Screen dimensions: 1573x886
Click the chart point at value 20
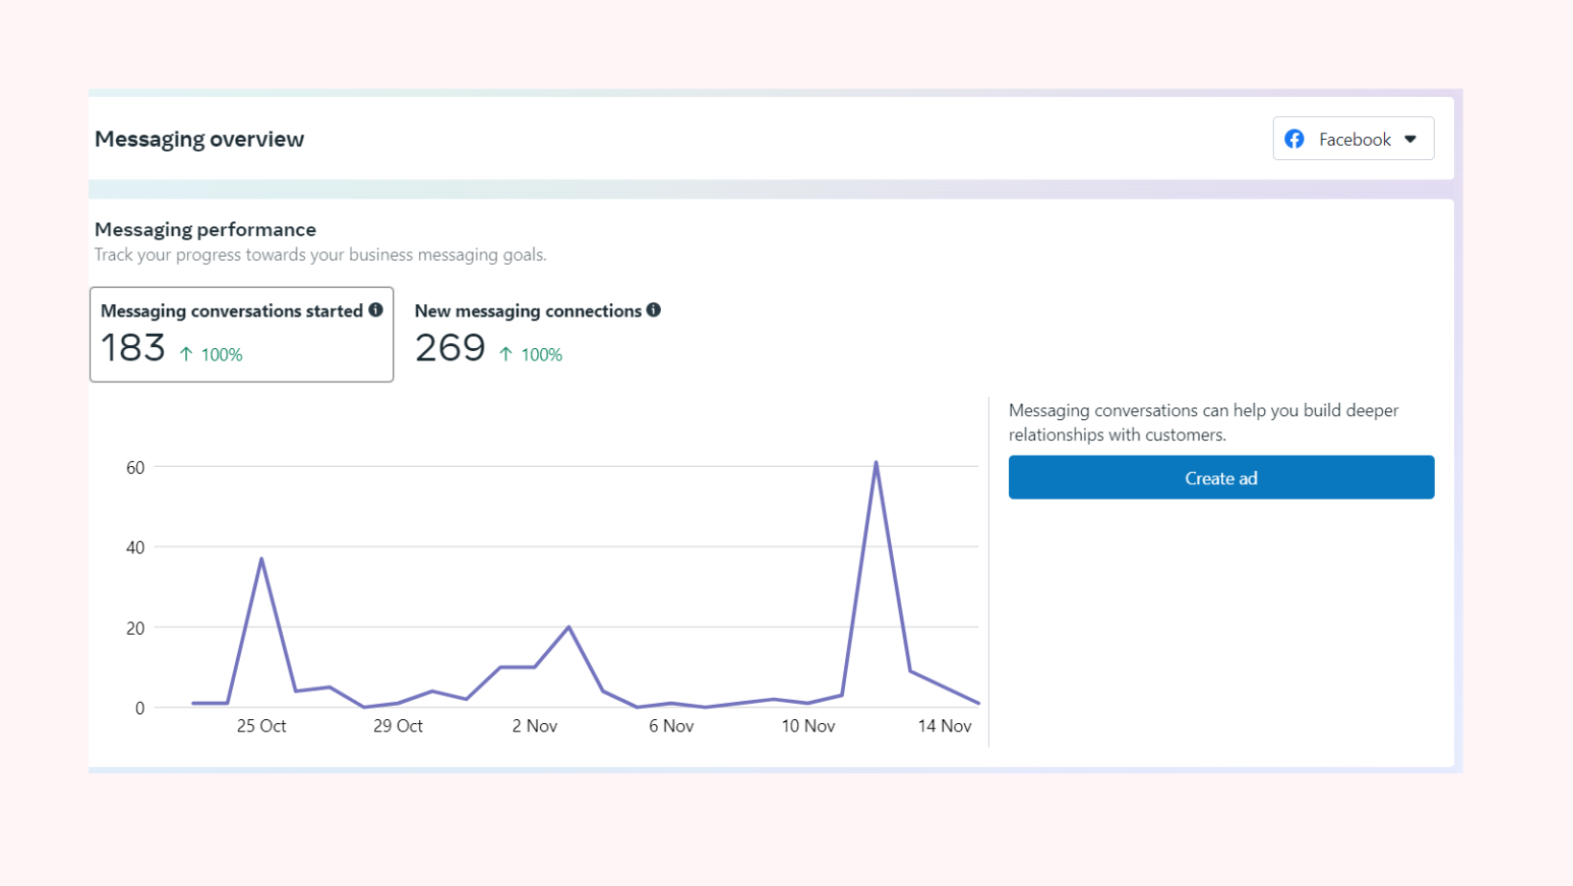click(569, 627)
